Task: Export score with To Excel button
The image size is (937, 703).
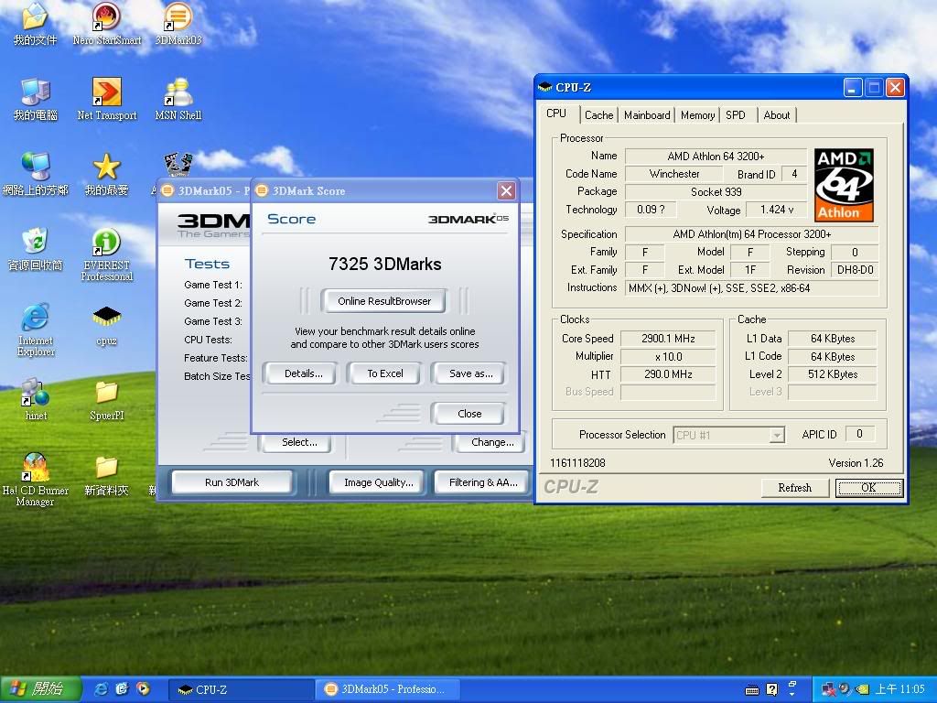Action: pos(385,373)
